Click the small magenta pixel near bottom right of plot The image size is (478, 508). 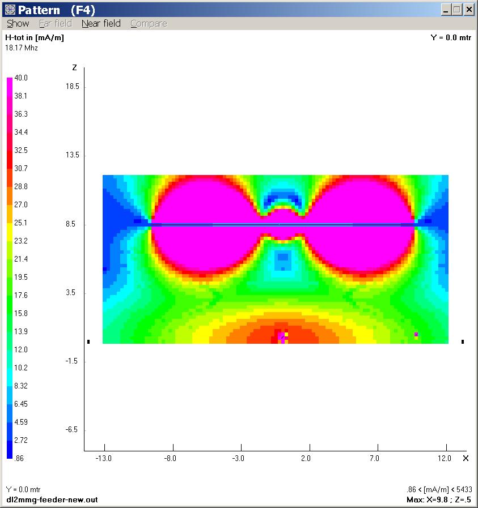[416, 334]
